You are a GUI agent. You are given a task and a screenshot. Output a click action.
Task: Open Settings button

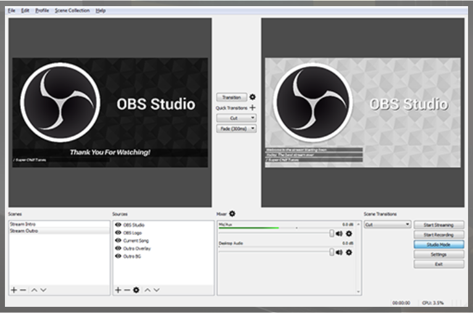438,254
